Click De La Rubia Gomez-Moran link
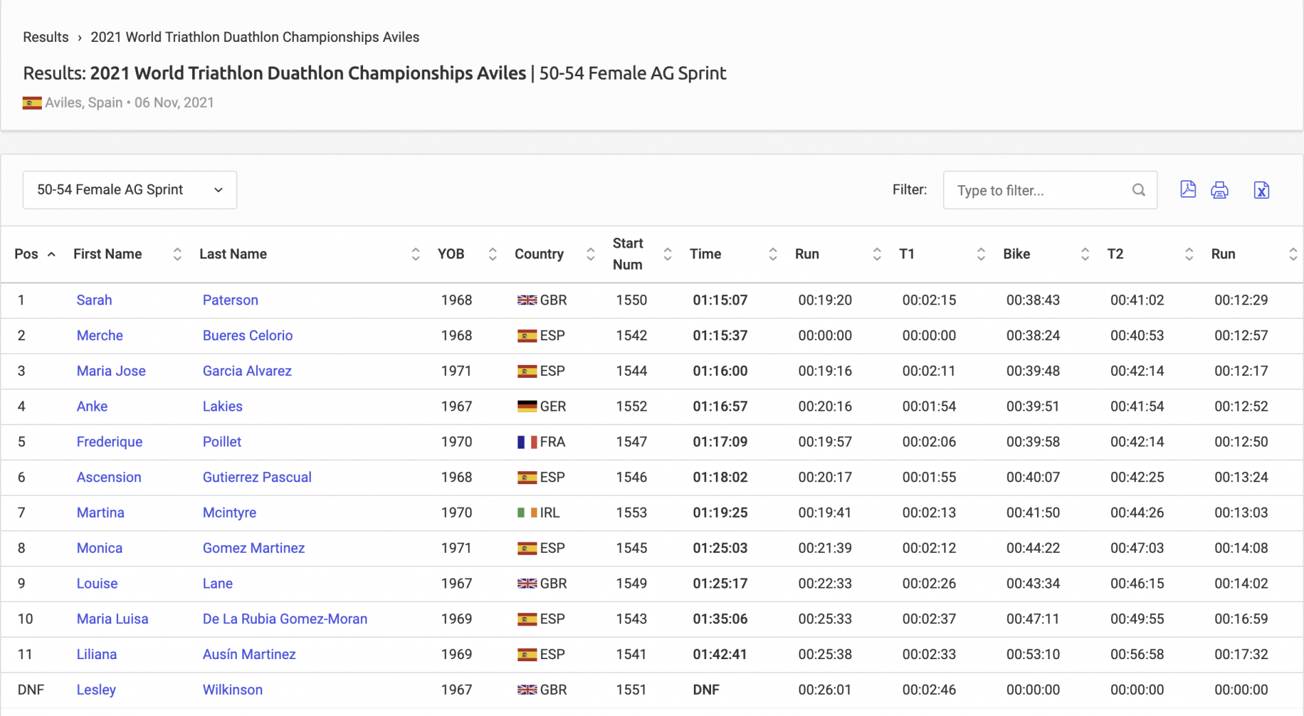The image size is (1304, 716). (285, 619)
